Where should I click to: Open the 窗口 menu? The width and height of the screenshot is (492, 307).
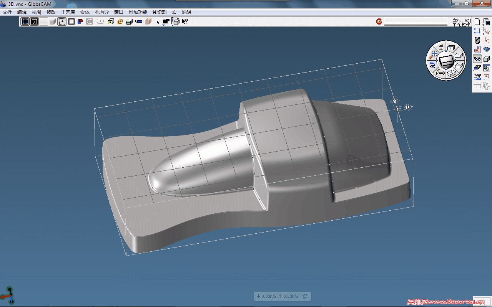click(x=119, y=12)
